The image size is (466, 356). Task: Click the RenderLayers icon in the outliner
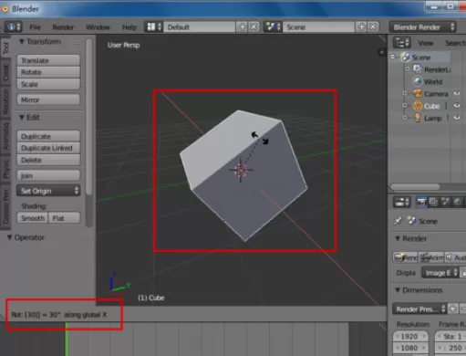(418, 69)
